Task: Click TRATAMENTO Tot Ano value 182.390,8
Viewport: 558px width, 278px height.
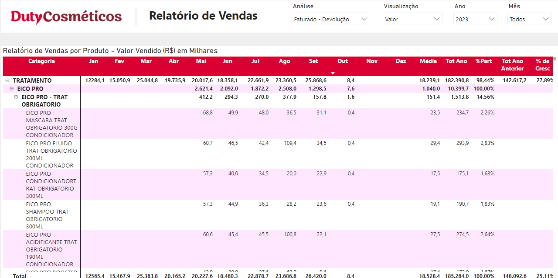Action: pyautogui.click(x=457, y=80)
